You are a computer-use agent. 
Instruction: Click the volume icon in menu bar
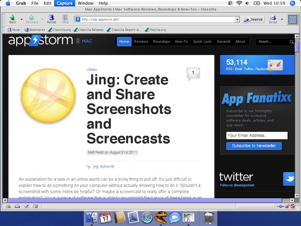tap(247, 3)
